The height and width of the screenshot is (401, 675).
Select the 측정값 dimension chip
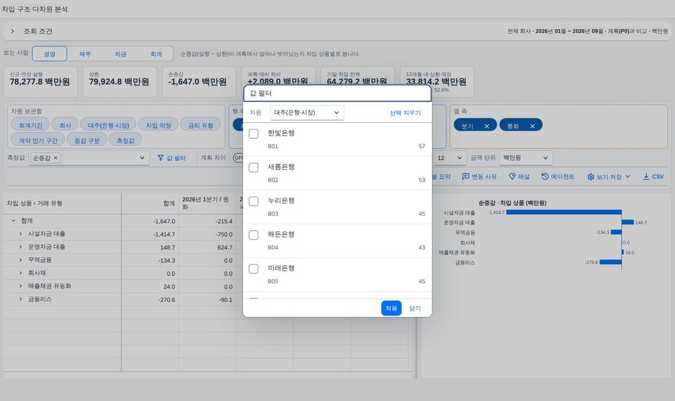[x=125, y=141]
